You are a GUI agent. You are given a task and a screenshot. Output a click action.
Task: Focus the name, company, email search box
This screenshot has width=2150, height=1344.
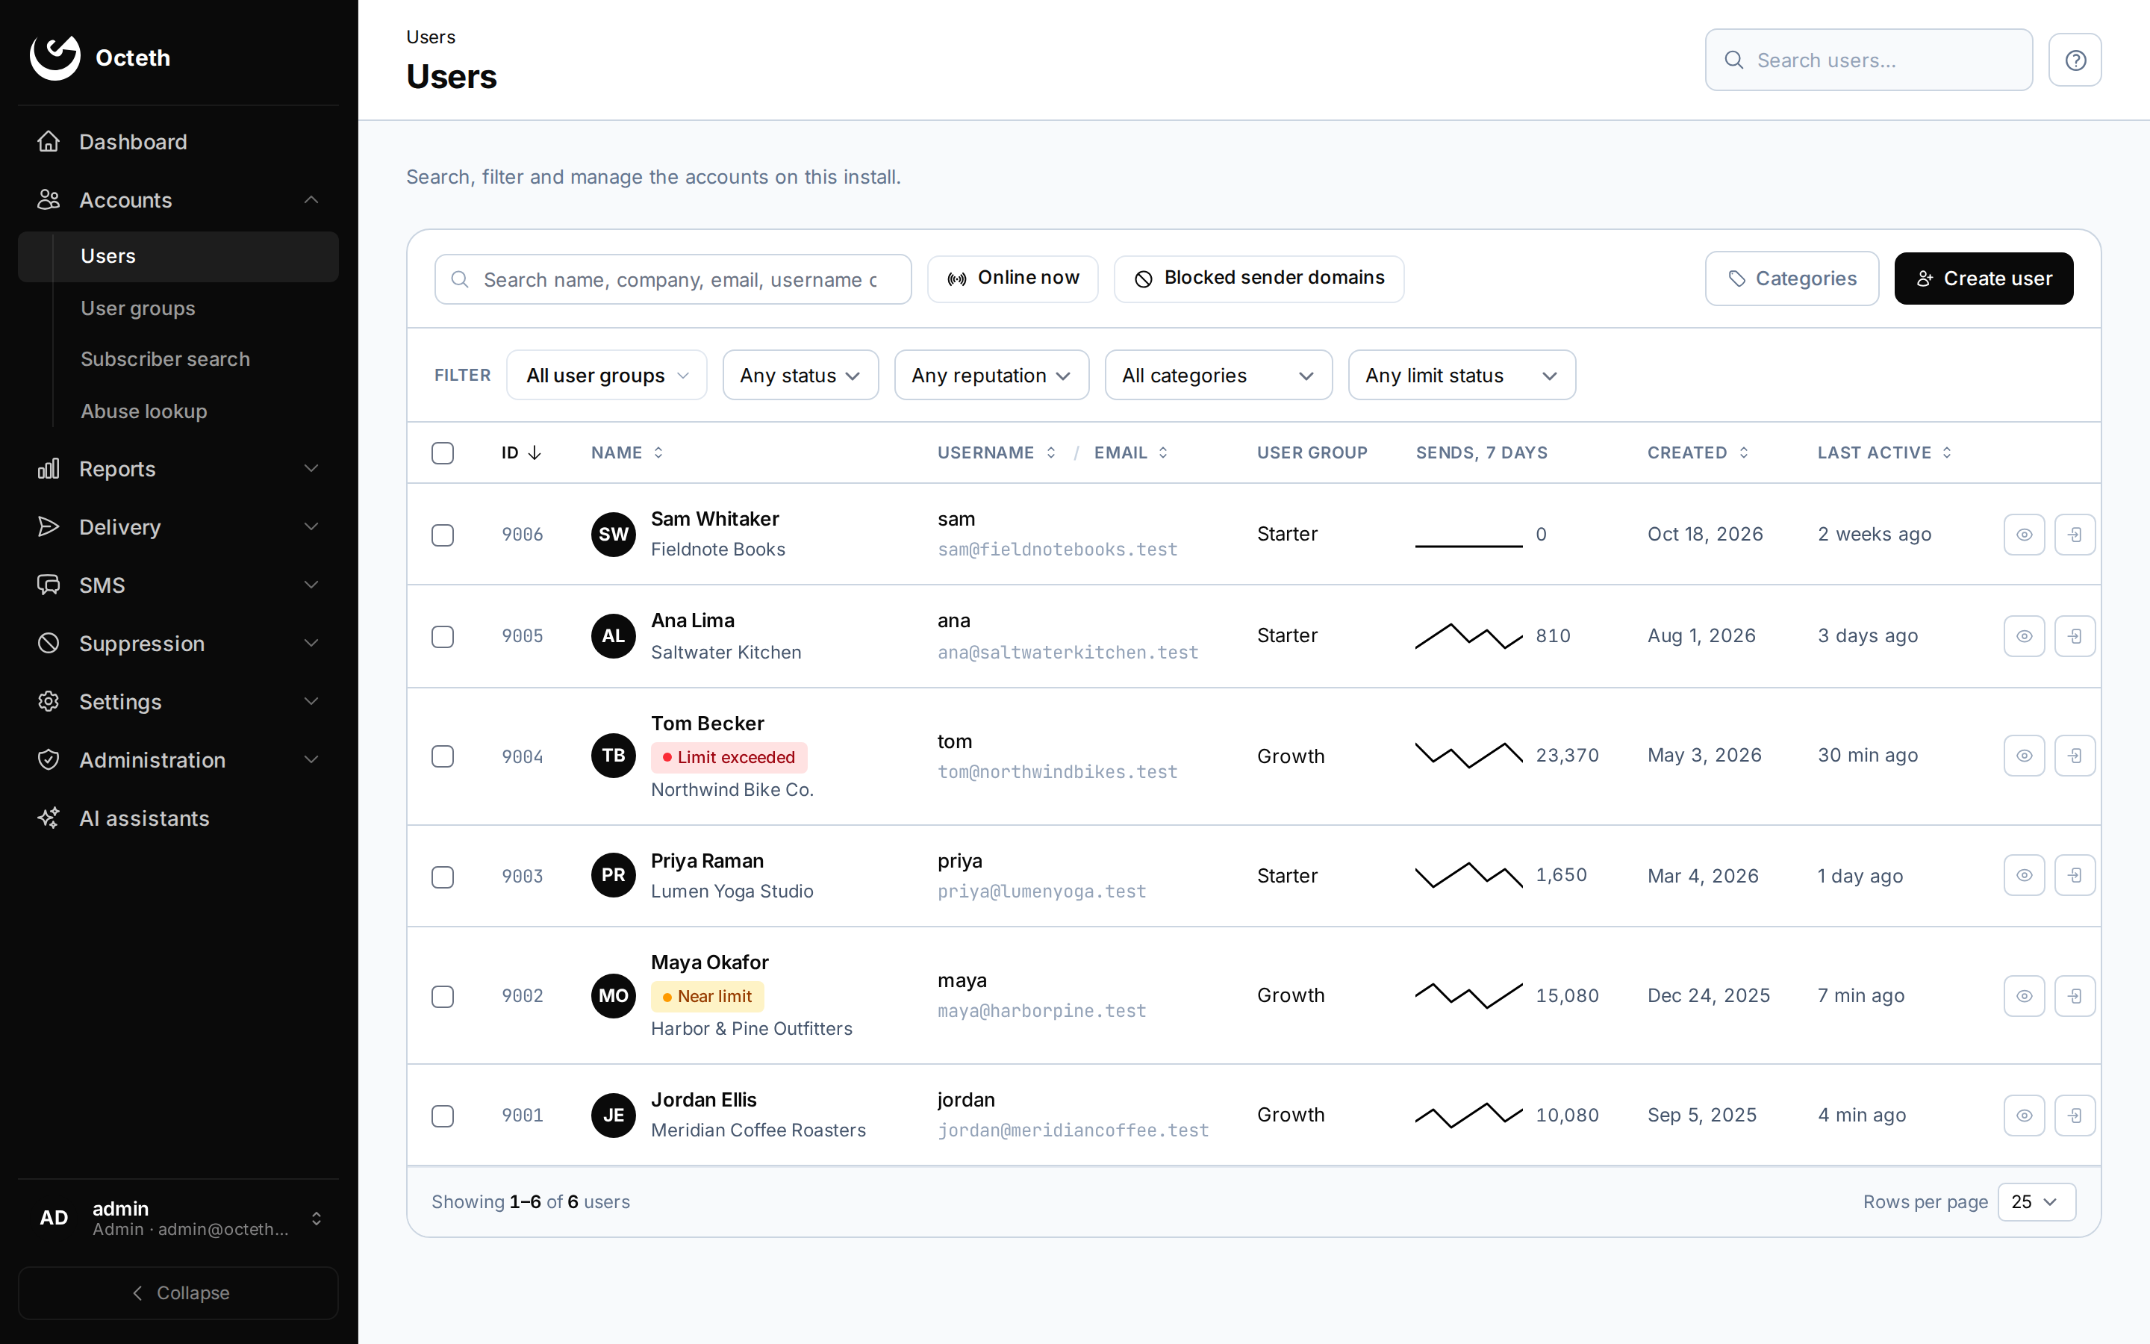(x=673, y=279)
